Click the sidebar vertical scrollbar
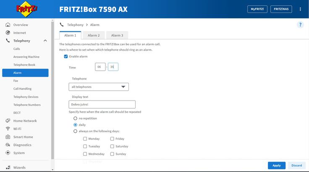Screen dimensions: 309x172 52,90
